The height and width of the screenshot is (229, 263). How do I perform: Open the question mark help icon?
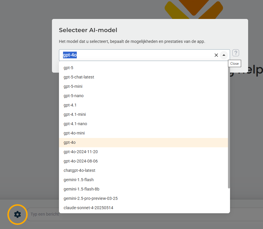click(x=236, y=53)
